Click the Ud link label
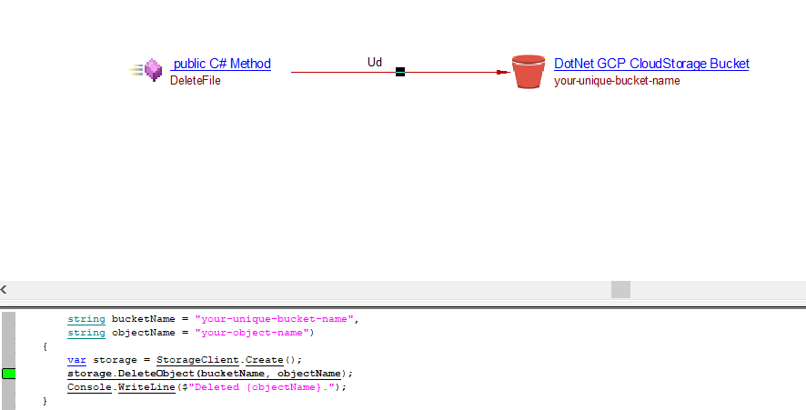806x410 pixels. pyautogui.click(x=374, y=63)
